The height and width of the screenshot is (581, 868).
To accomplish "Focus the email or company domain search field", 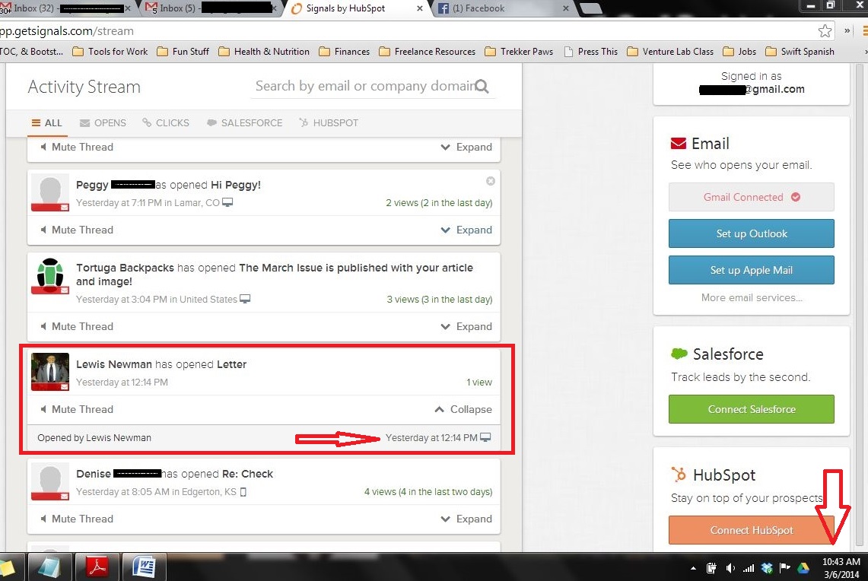I will tap(364, 87).
